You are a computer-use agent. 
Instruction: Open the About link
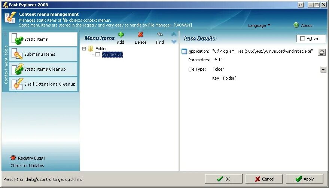point(306,25)
